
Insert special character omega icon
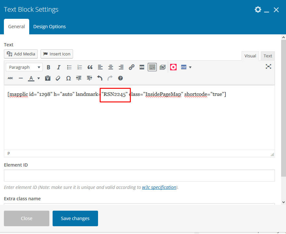coord(68,78)
